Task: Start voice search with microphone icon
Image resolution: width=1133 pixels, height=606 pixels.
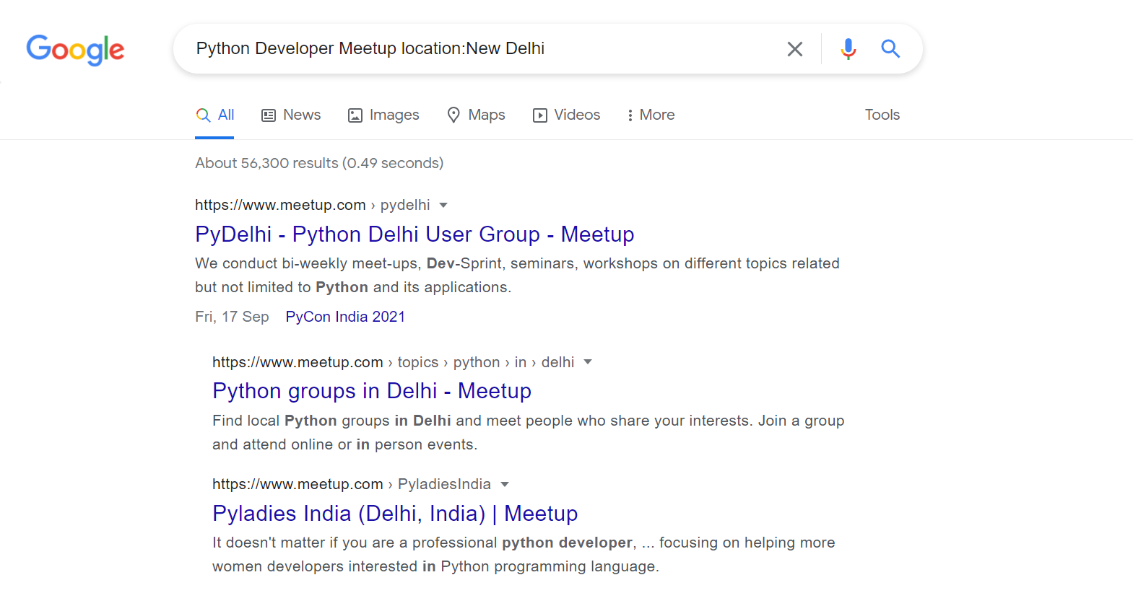Action: (848, 49)
